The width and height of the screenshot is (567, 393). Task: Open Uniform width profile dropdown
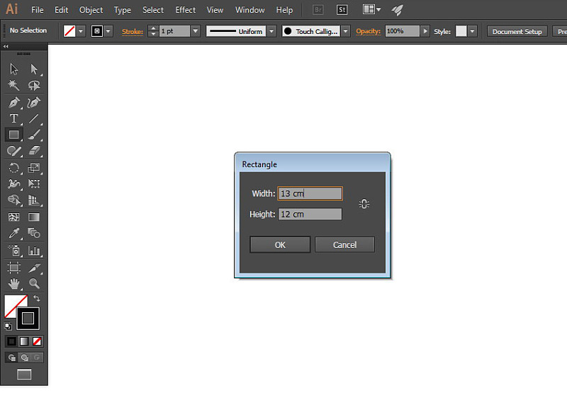coord(271,31)
